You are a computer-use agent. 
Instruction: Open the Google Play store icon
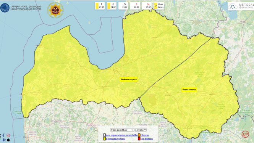click(x=4, y=140)
